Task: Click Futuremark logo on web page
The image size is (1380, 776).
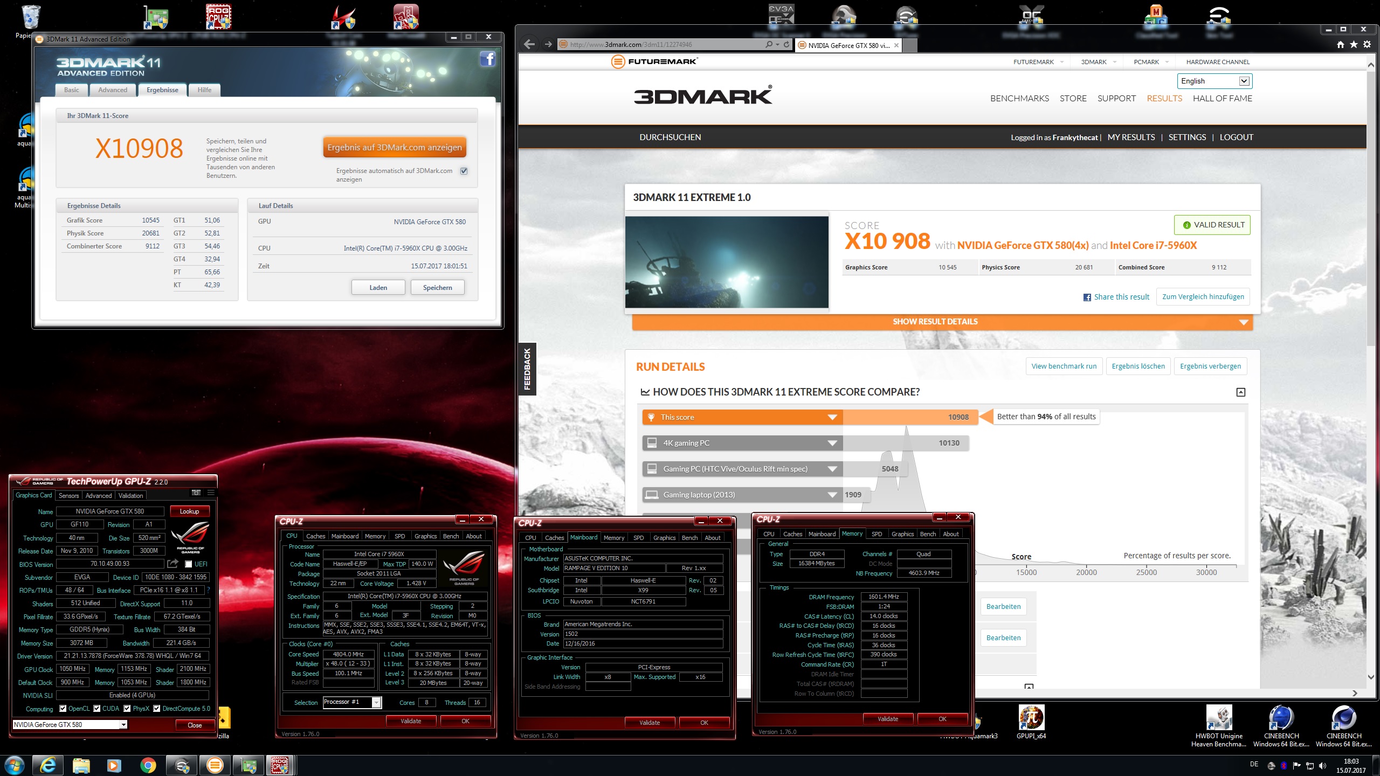Action: [x=654, y=61]
